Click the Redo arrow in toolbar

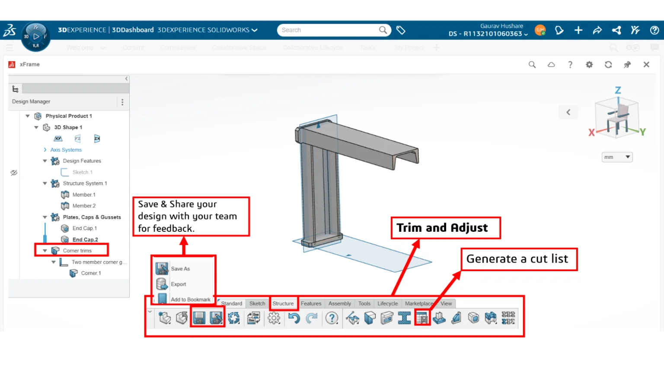[312, 318]
